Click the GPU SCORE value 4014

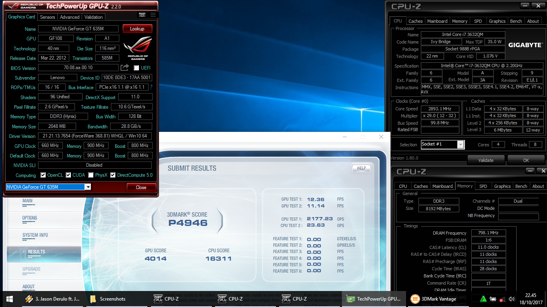click(156, 259)
